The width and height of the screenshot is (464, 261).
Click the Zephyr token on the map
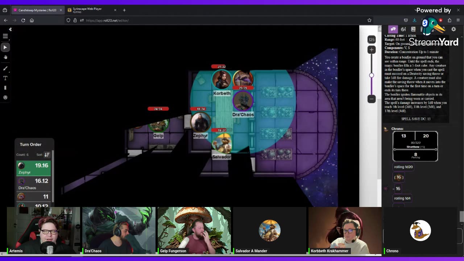200,122
